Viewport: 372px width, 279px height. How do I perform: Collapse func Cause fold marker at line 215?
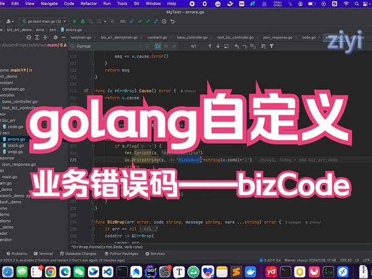(x=93, y=91)
